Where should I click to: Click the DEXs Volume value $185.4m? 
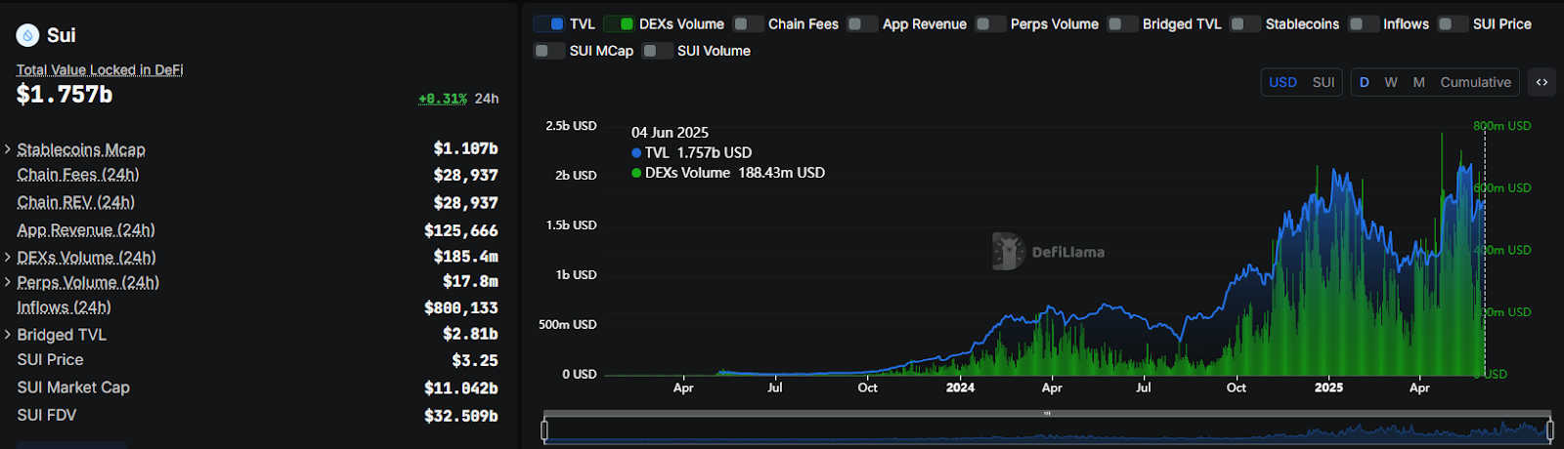tap(466, 257)
